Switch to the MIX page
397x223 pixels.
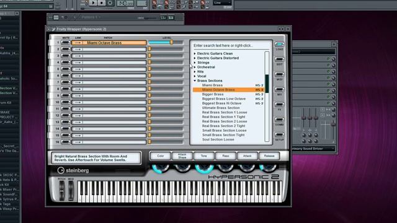click(279, 89)
